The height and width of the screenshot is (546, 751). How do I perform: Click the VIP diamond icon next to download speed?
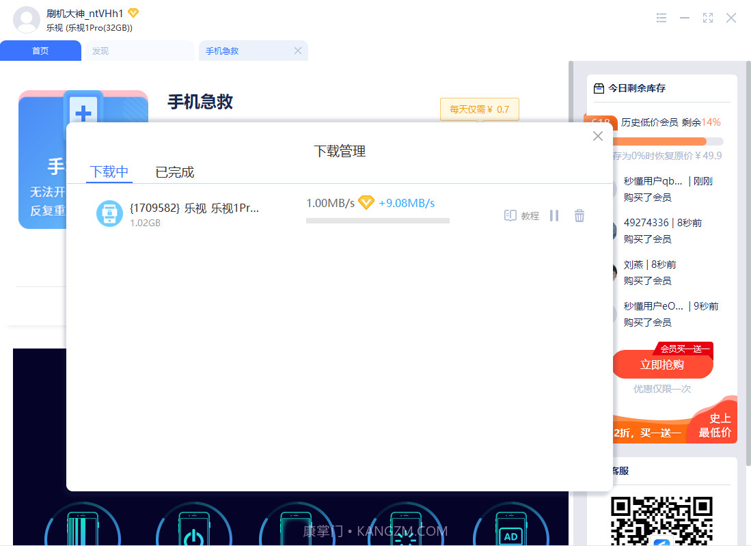click(366, 202)
